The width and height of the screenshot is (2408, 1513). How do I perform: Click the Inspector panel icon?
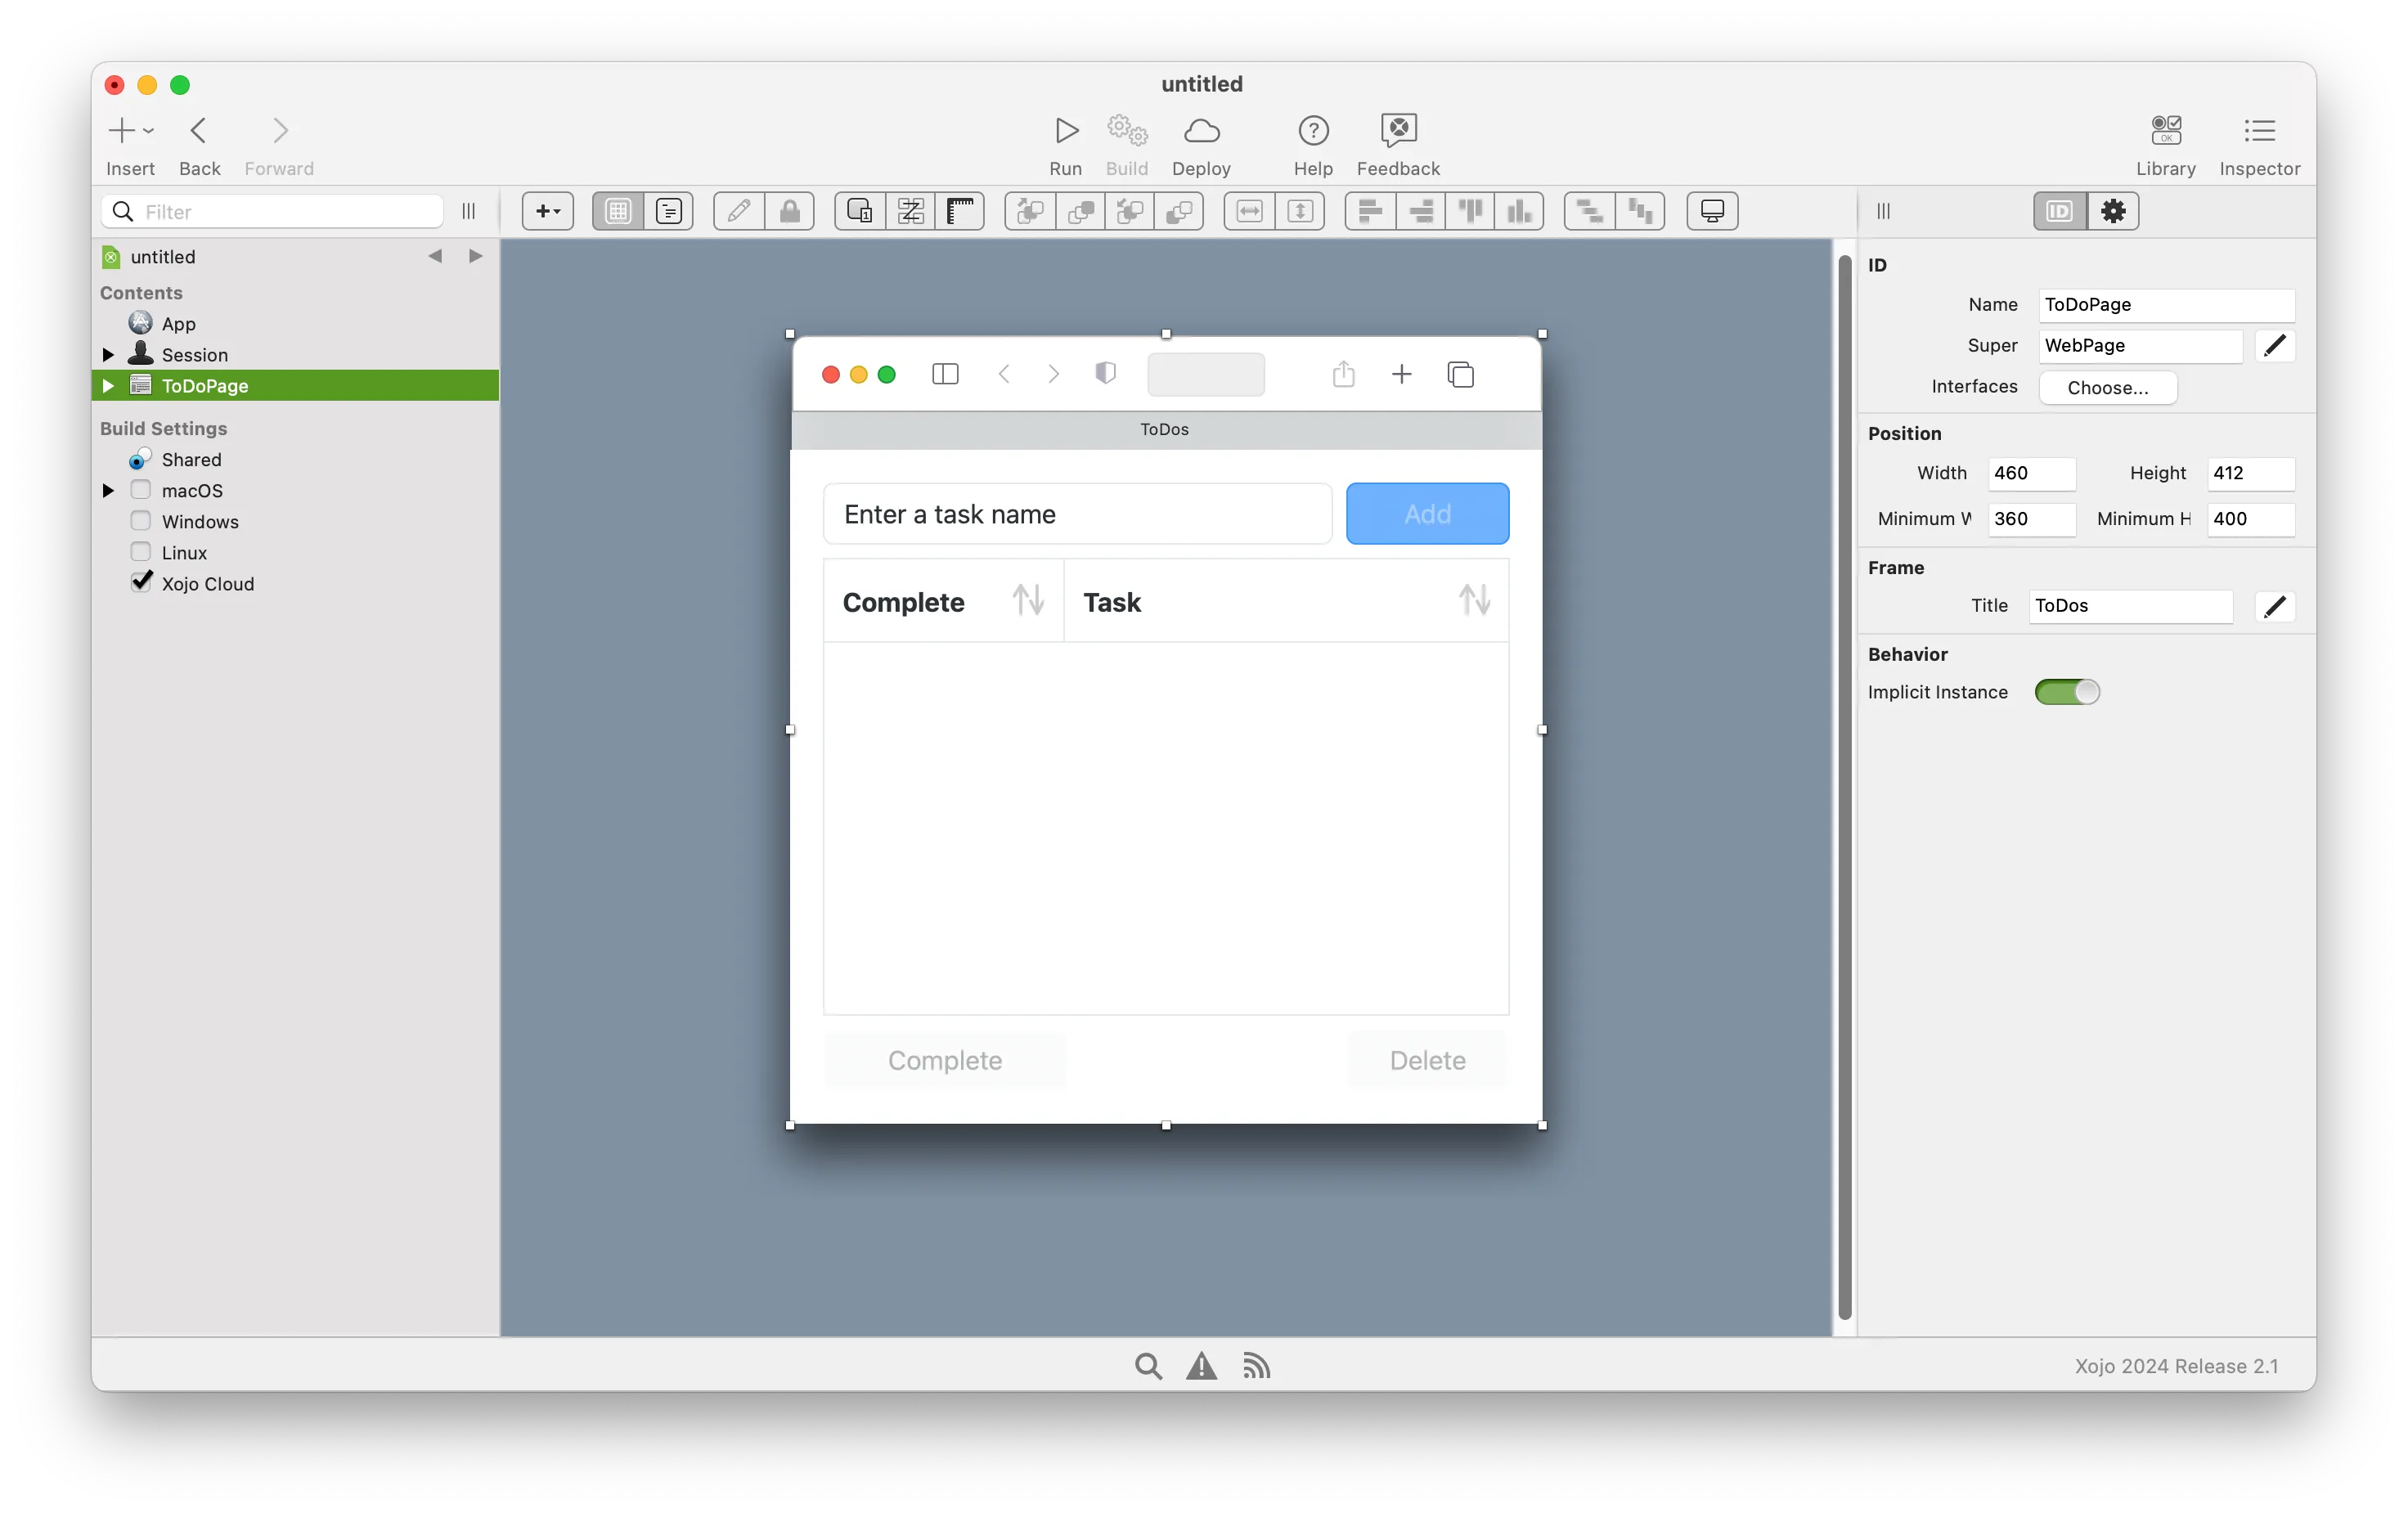coord(2260,131)
